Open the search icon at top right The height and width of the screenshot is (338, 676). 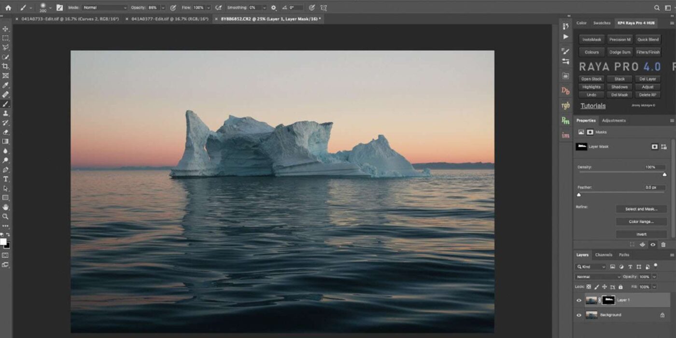[657, 8]
